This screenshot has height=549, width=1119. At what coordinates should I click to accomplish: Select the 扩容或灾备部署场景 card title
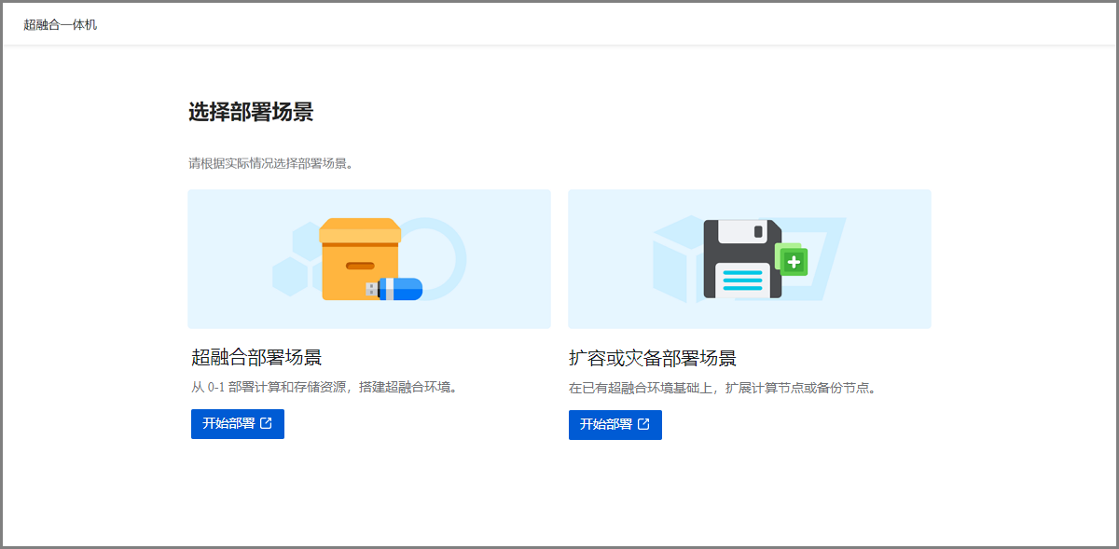click(653, 359)
